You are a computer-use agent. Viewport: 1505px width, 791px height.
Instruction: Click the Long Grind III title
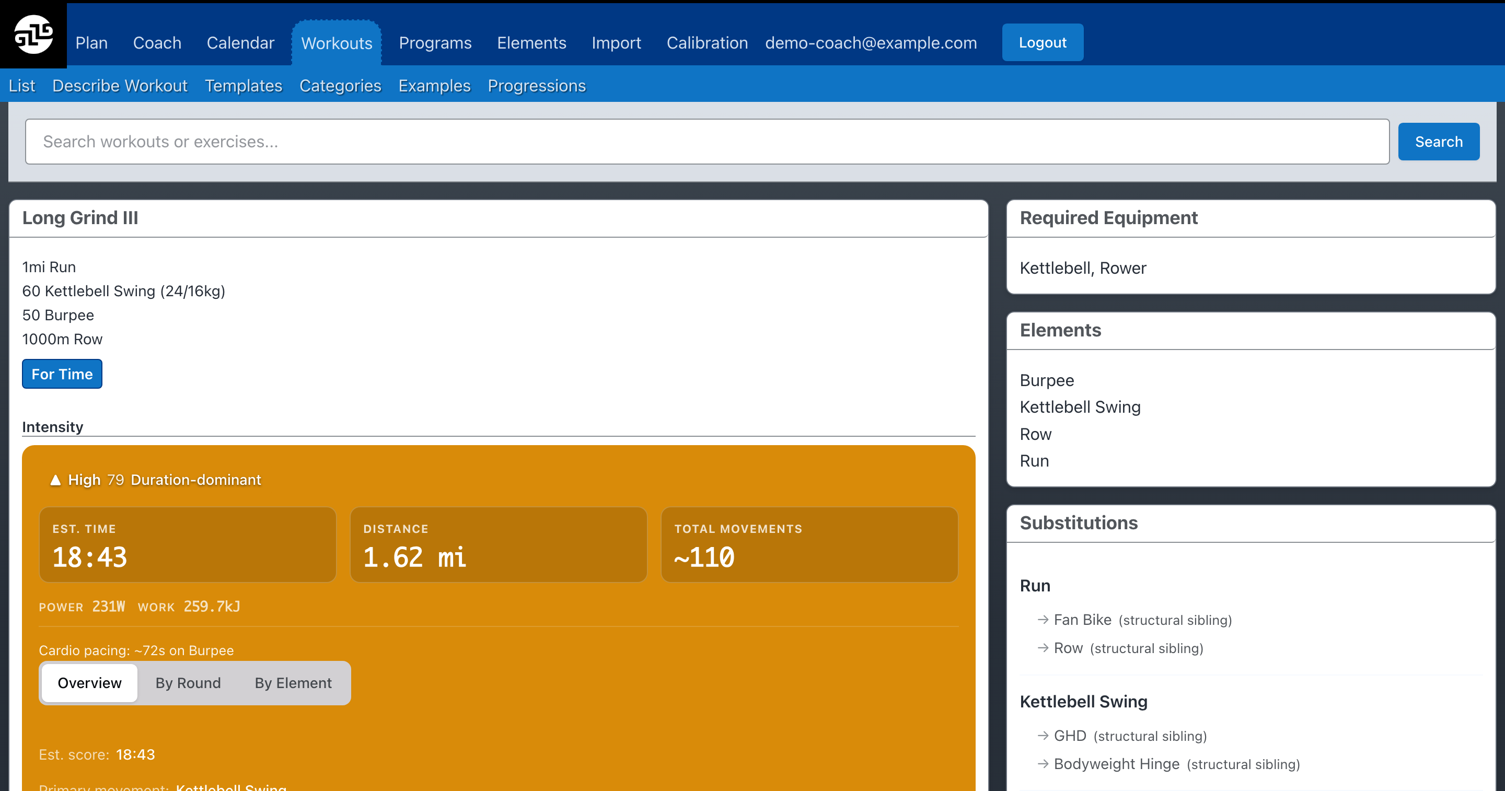point(80,218)
